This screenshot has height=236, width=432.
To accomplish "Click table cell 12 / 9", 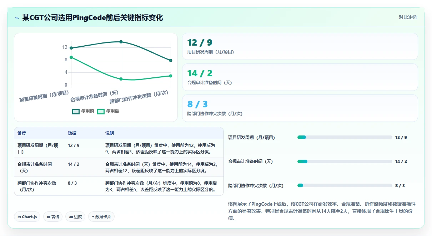I will pos(74,145).
